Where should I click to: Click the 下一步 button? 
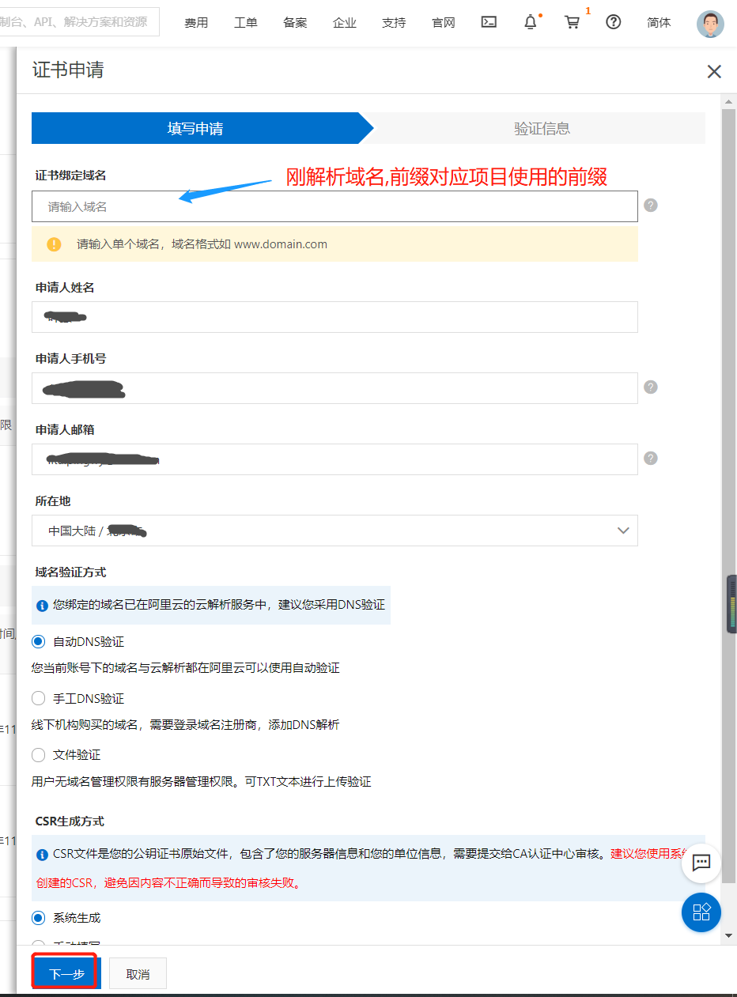coord(66,974)
